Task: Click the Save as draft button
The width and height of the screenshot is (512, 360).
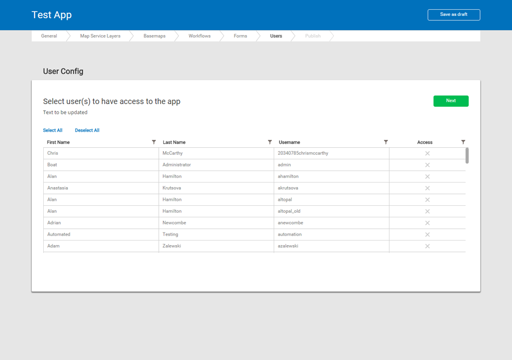Action: pos(454,15)
